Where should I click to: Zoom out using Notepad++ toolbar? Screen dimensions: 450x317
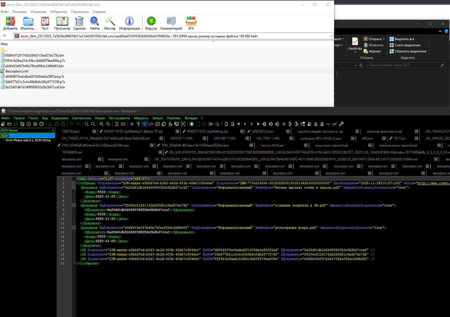tap(108, 124)
